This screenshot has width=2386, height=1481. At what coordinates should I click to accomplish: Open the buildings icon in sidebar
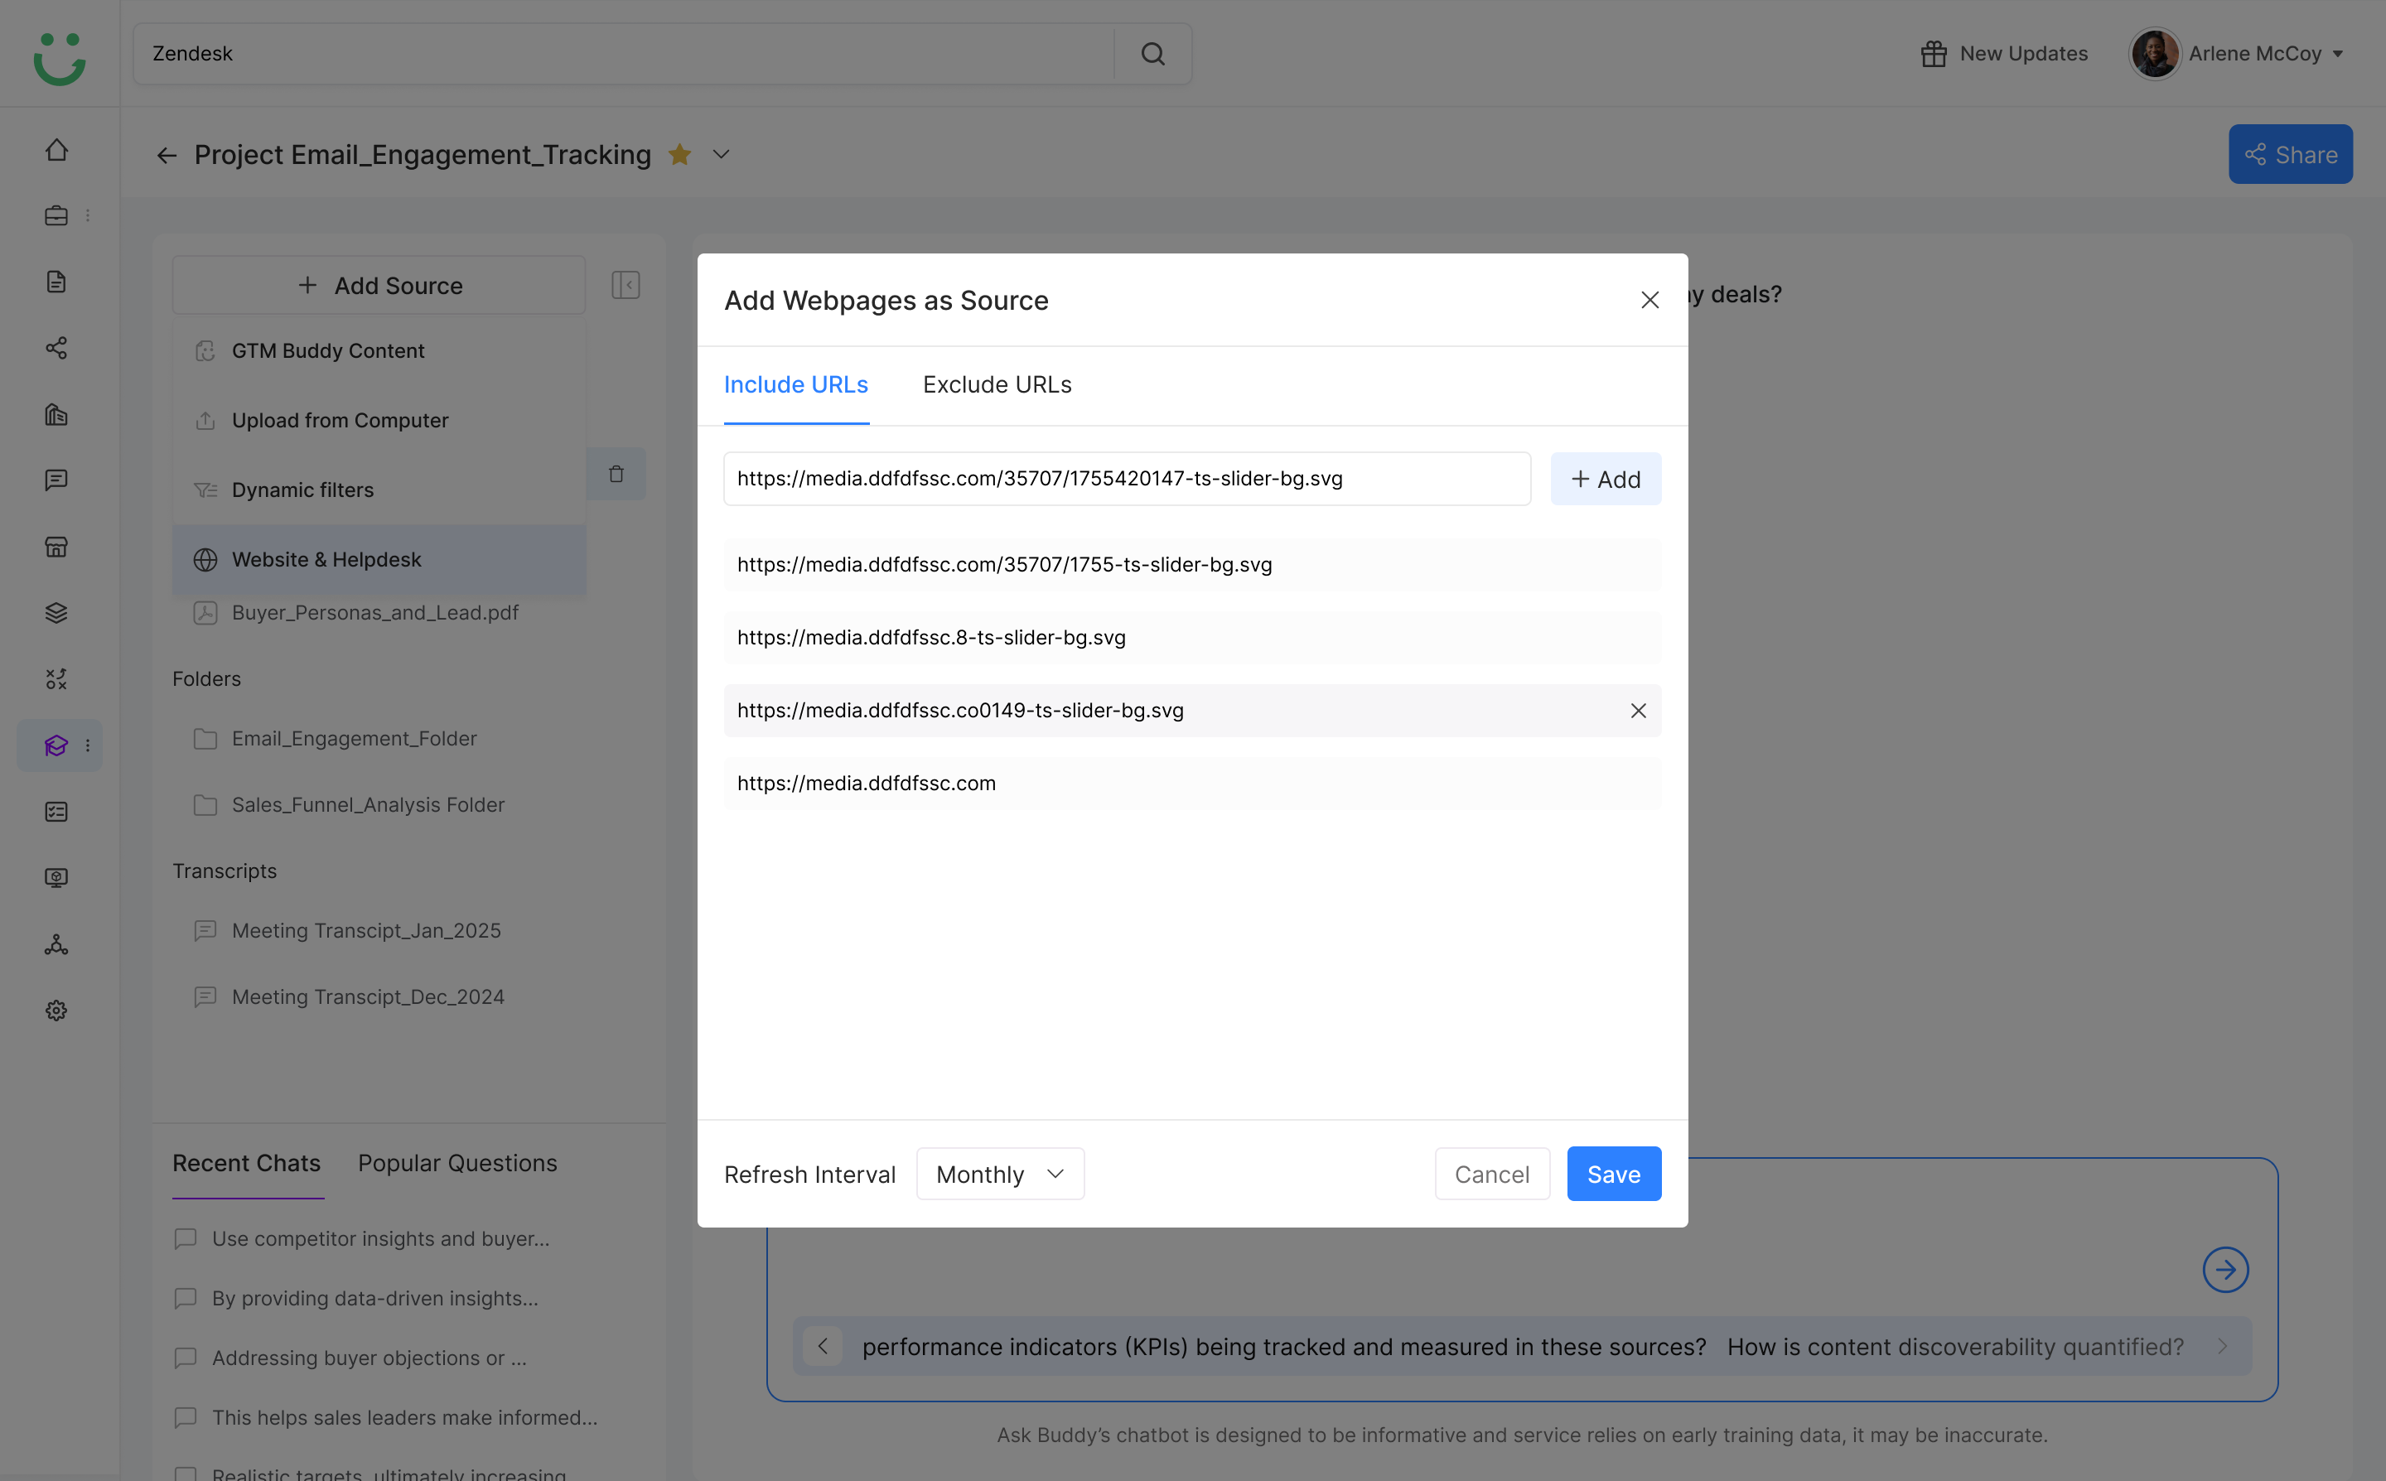pyautogui.click(x=57, y=414)
